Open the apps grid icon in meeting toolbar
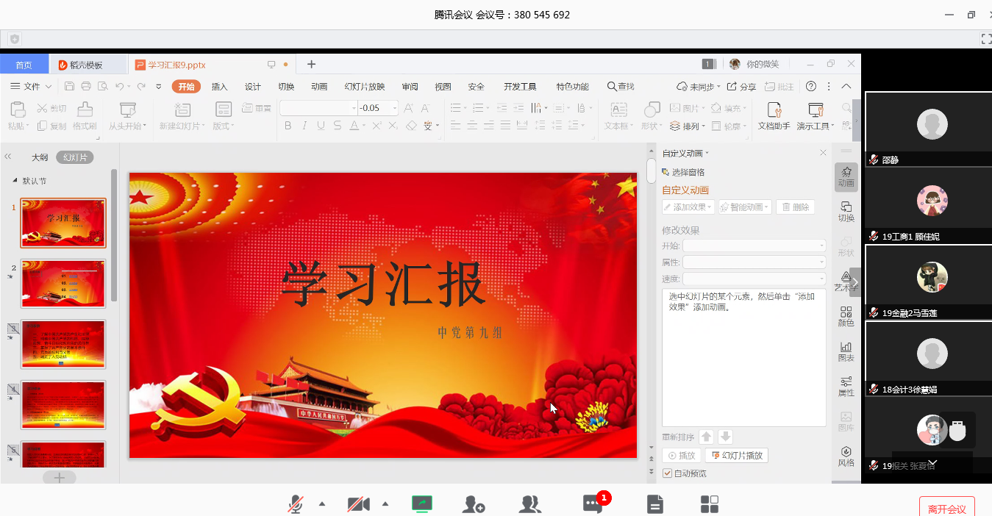992x516 pixels. click(709, 504)
